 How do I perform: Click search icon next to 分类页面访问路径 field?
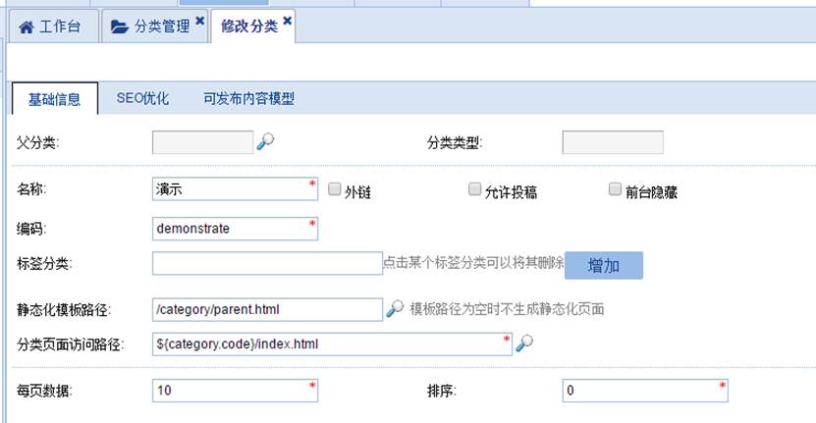(525, 344)
